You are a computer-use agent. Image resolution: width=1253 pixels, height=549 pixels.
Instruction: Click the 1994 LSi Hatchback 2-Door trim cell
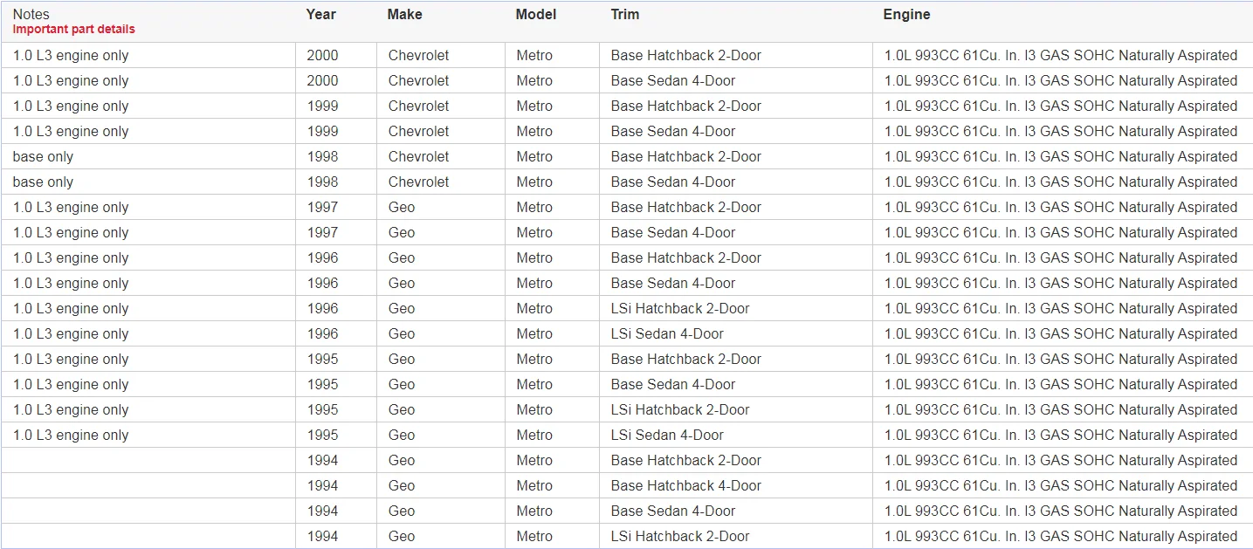pyautogui.click(x=736, y=537)
